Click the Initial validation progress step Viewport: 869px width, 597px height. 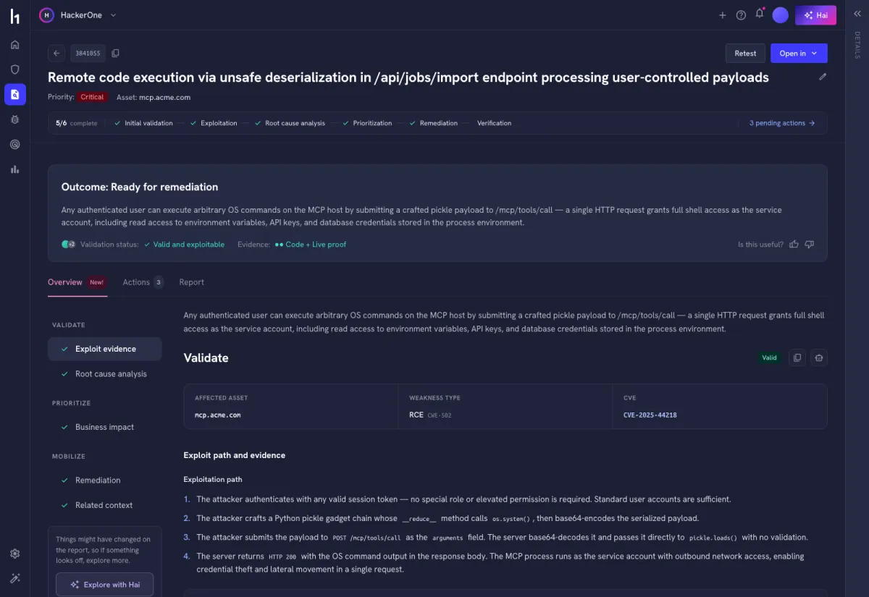[143, 123]
